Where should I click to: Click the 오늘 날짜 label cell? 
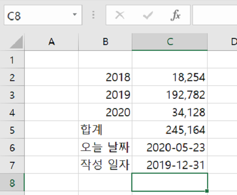(x=105, y=148)
